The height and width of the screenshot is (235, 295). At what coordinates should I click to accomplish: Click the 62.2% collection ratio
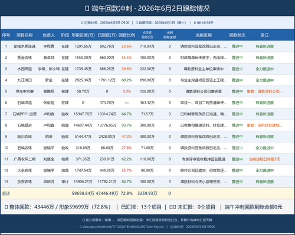(x=127, y=159)
